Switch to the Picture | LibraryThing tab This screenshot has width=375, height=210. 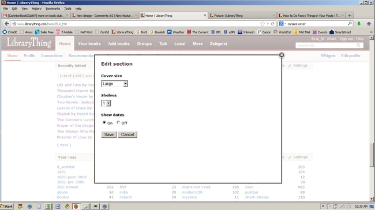tap(242, 16)
